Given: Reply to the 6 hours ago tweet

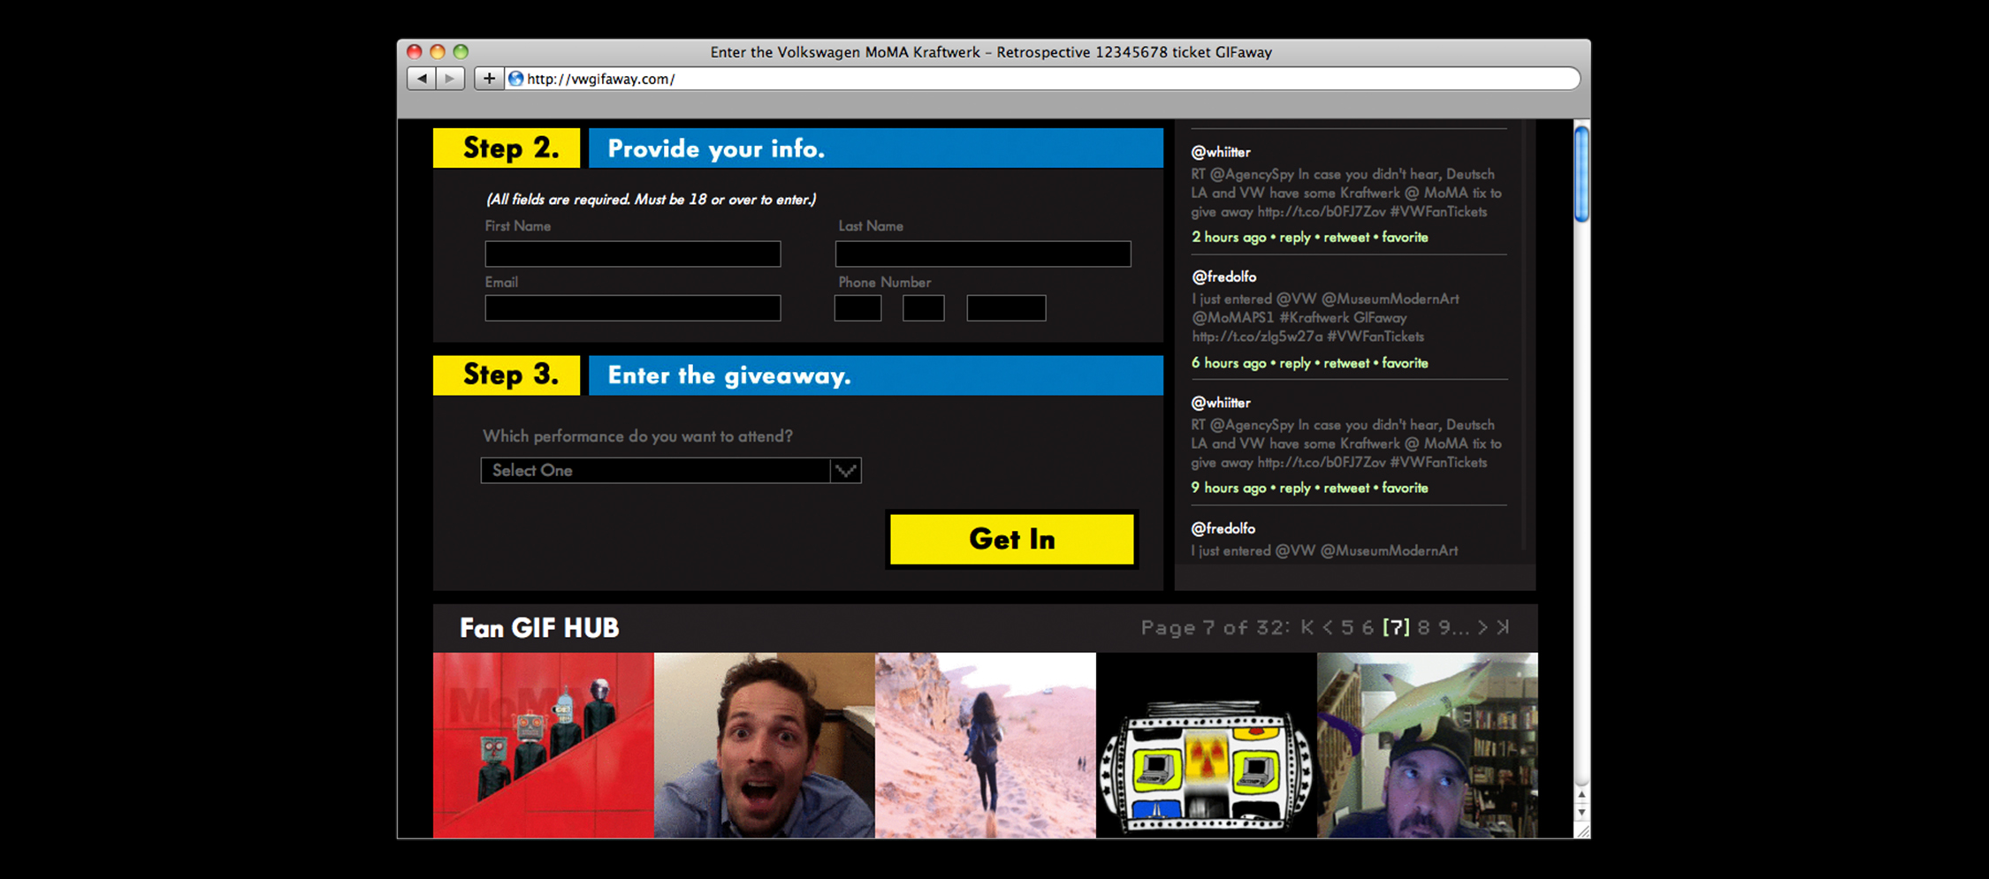Looking at the screenshot, I should click(1295, 363).
